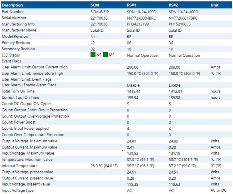Click PS#2 serial number N477200017BRC

[x=183, y=18]
